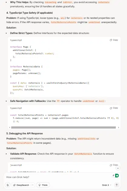Copy the Page interface typescript code block
This screenshot has height=191, width=127.
[114, 40]
